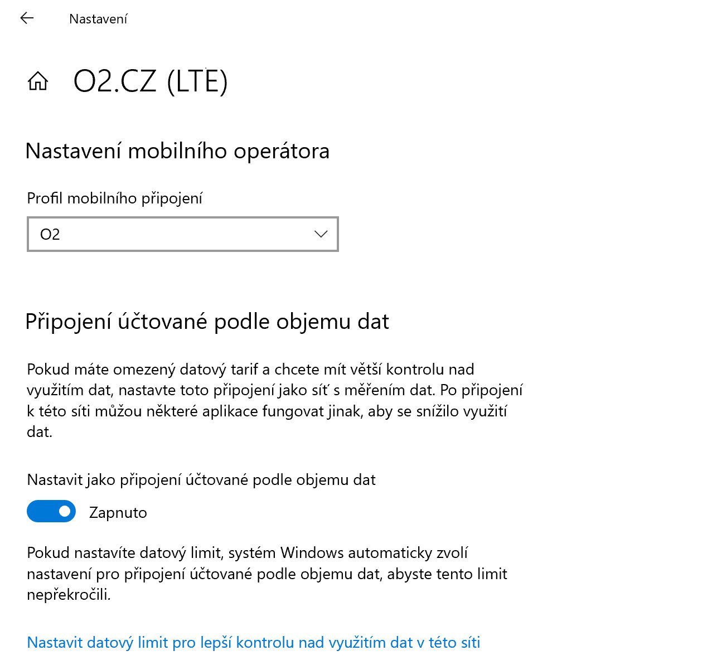707x670 pixels.
Task: Click the "Nastavení" window title text
Action: [98, 19]
